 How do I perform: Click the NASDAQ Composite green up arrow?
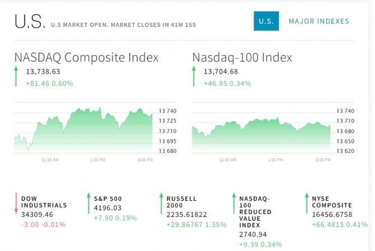click(16, 76)
